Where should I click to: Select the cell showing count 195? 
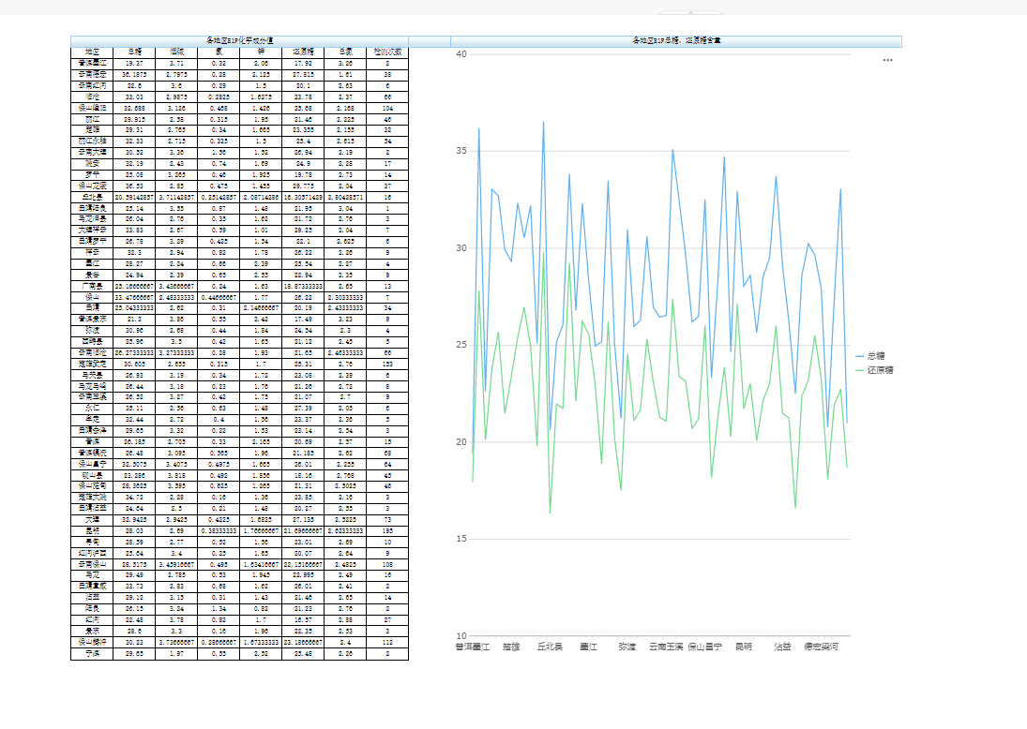(387, 530)
